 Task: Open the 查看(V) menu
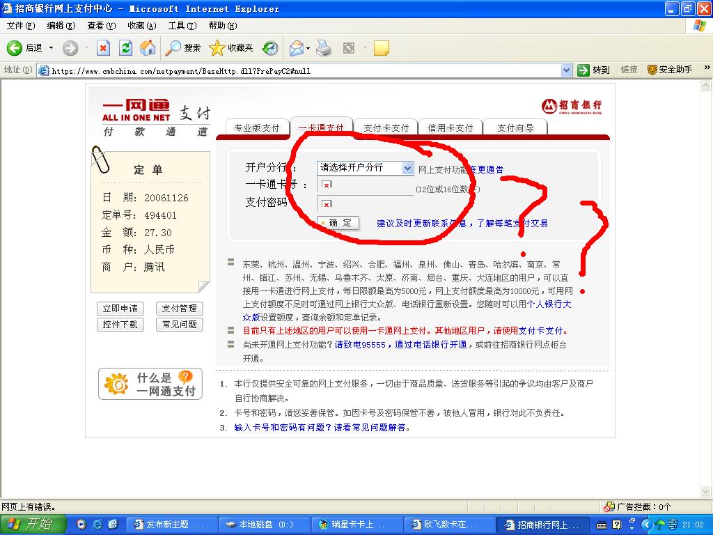[102, 26]
